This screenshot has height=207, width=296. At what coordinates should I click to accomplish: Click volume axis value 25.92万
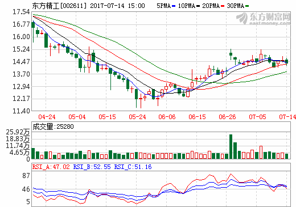(18, 132)
